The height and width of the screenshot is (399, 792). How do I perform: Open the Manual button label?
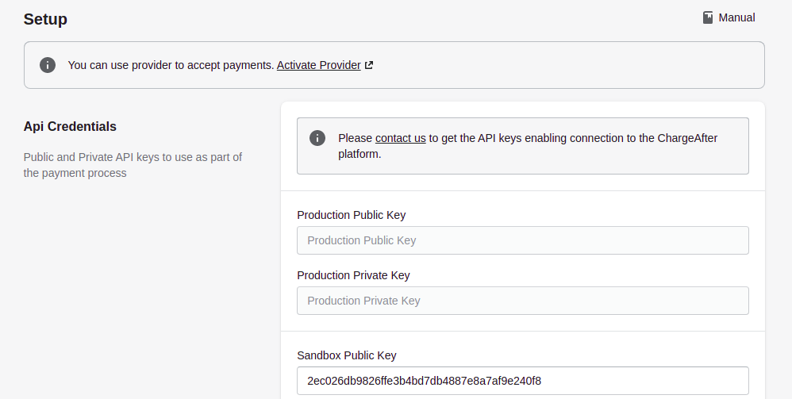coord(736,17)
